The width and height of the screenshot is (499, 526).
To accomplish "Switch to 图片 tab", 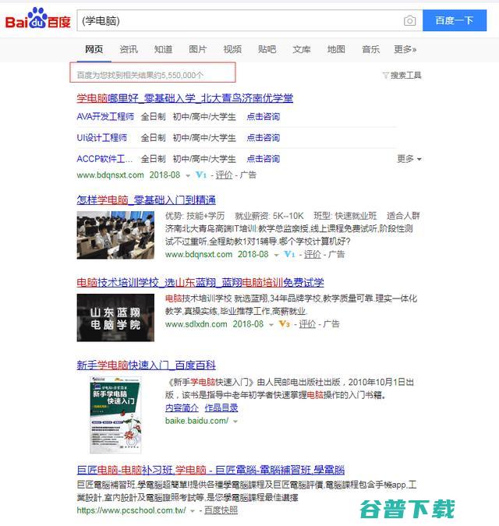I will point(198,49).
